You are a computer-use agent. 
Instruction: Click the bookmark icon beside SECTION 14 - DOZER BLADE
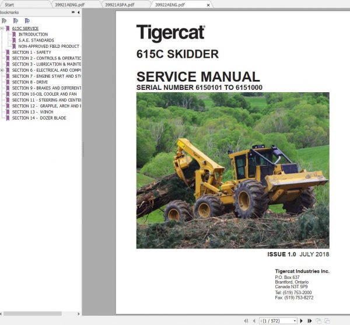[8, 118]
